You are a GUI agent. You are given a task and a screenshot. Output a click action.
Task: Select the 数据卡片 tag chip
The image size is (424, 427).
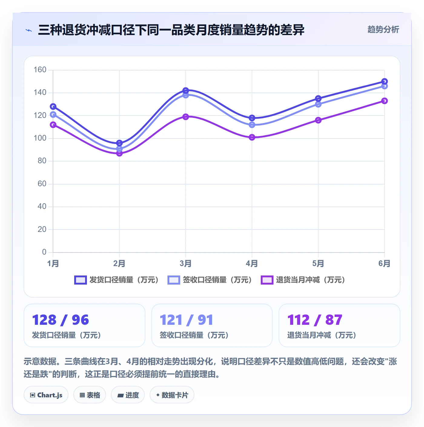[x=172, y=395]
